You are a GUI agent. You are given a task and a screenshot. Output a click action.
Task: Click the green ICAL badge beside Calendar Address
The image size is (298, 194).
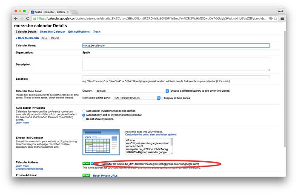[x=86, y=163]
